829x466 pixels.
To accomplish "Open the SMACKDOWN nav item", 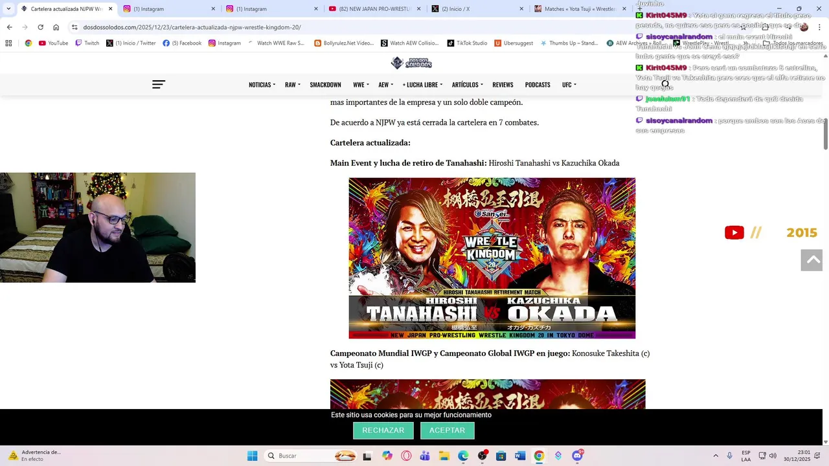I will [x=325, y=85].
